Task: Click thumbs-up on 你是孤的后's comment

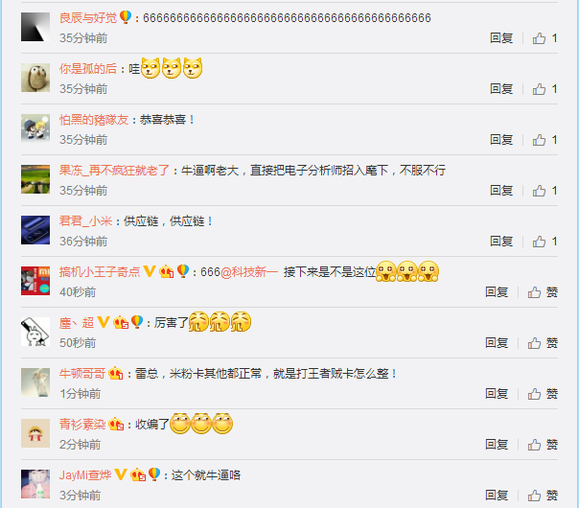Action: [544, 89]
